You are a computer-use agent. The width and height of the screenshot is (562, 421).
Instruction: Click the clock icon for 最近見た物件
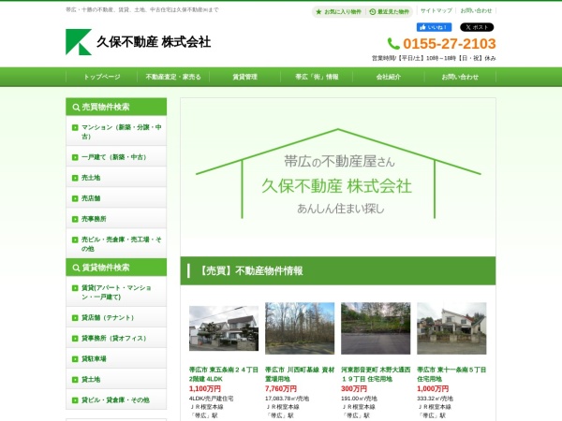click(x=373, y=12)
